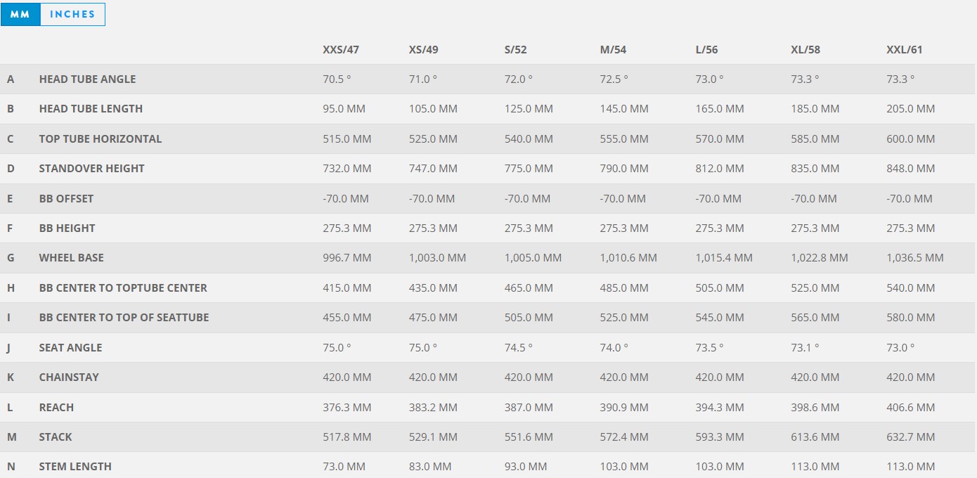This screenshot has height=478, width=977.
Task: Click the HEAD TUBE LENGTH row label
Action: pyautogui.click(x=91, y=109)
